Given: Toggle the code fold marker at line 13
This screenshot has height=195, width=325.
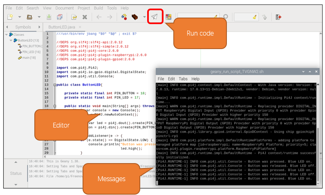Looking at the screenshot, I should pos(55,85).
